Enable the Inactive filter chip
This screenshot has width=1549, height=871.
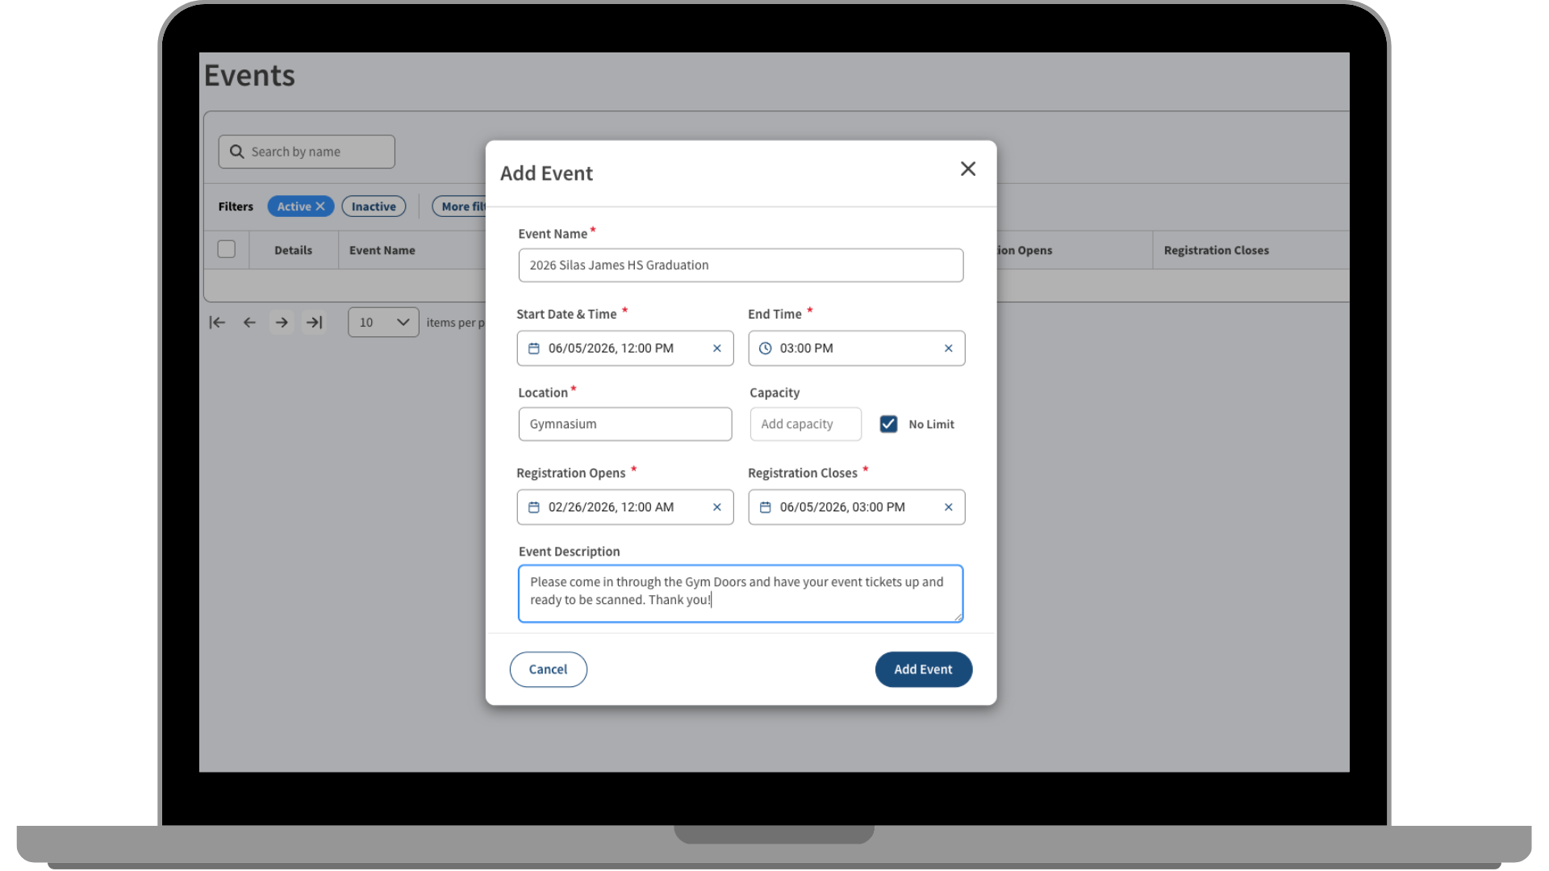tap(374, 206)
